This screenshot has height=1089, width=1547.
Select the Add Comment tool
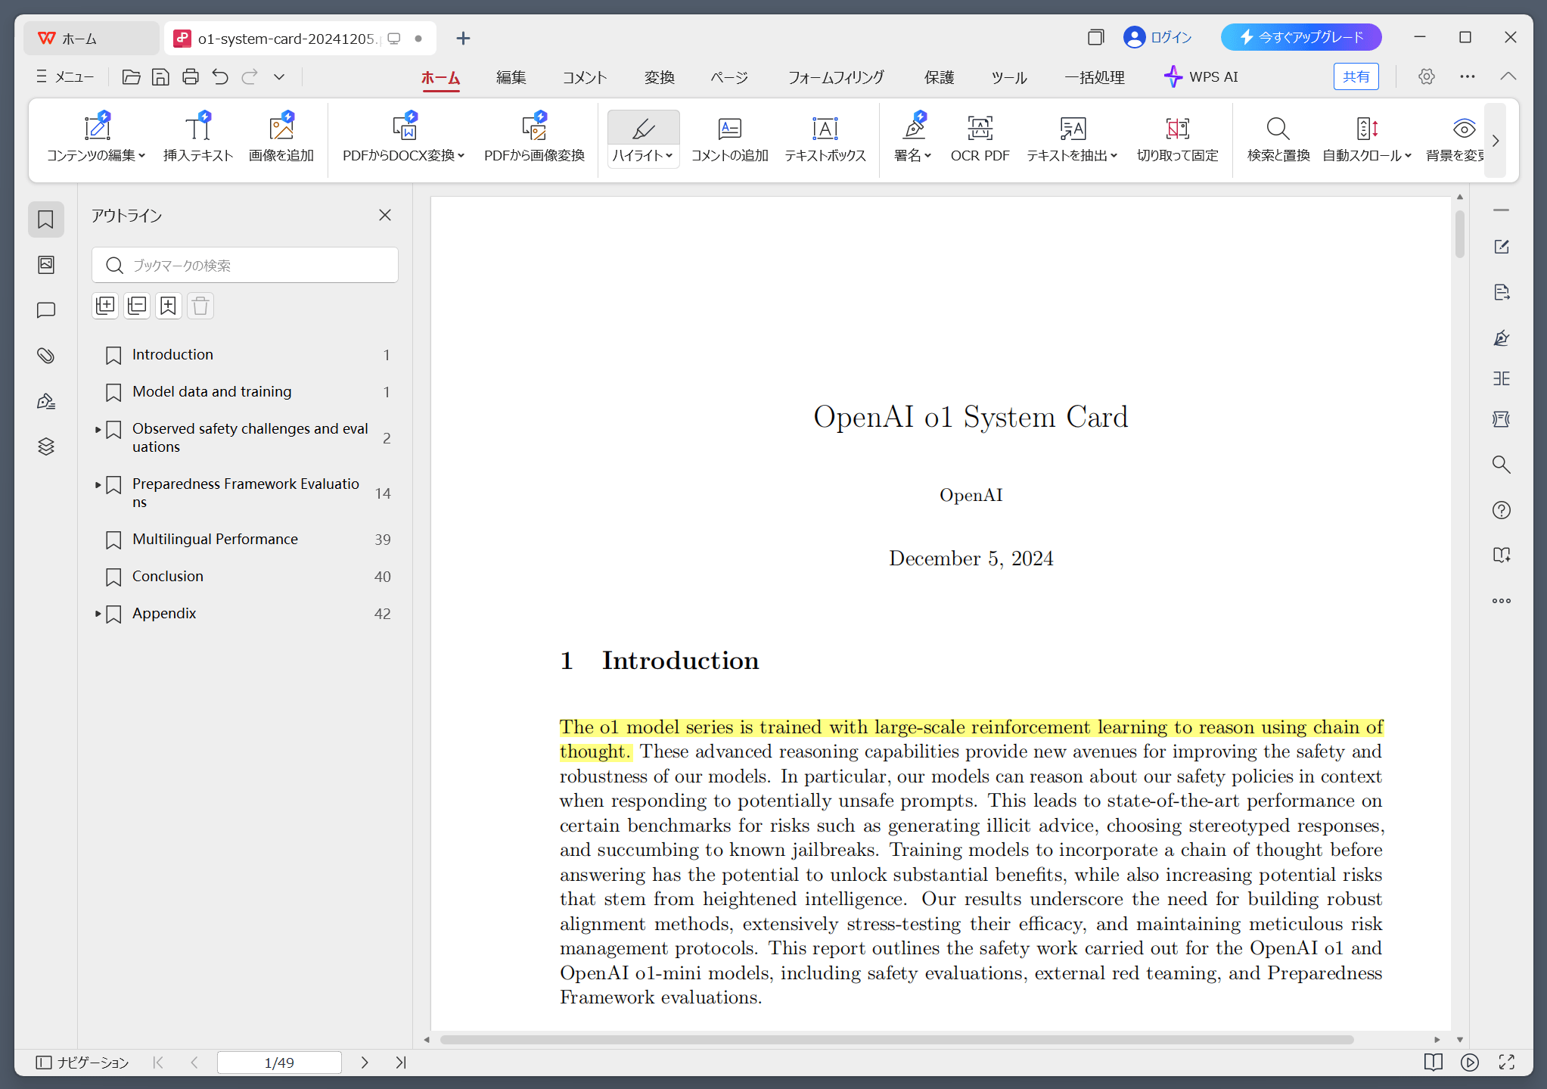pyautogui.click(x=729, y=138)
